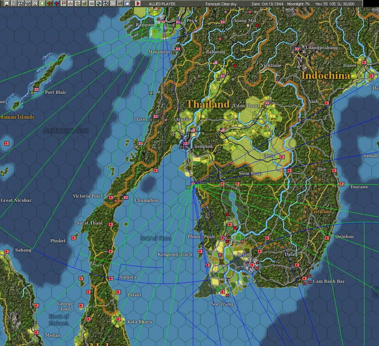Select the British base at Chumphon
Screen dimensions: 379x346
(x=126, y=198)
